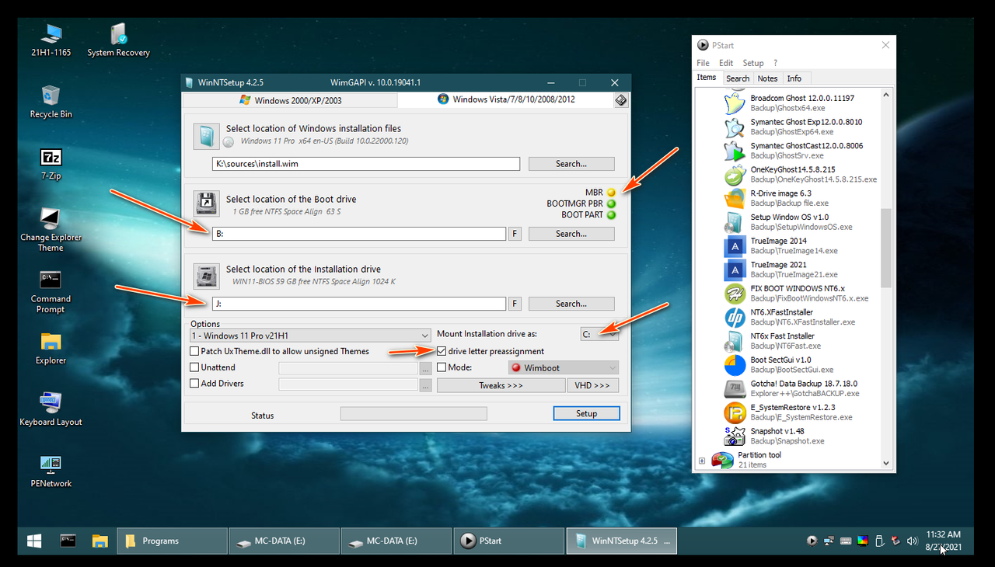Image resolution: width=995 pixels, height=567 pixels.
Task: Click Gotcha! Data Backup icon
Action: (x=735, y=388)
